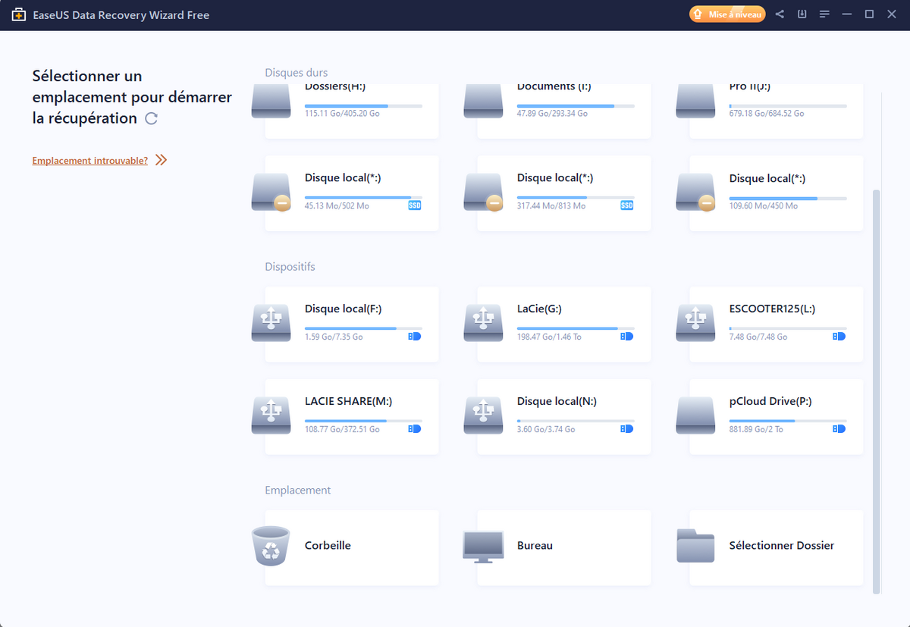
Task: Click the Sélectionner Dossier folder icon
Action: 695,546
